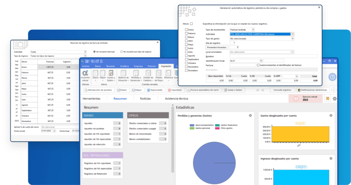Open the Analítica ribbon tab
Screen dimensions: 351x185
pos(124,66)
